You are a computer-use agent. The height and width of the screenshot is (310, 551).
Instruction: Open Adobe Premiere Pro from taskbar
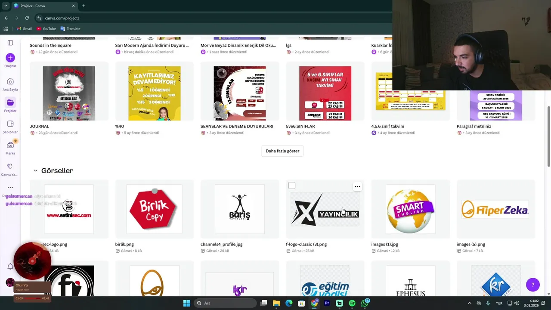coord(327,303)
